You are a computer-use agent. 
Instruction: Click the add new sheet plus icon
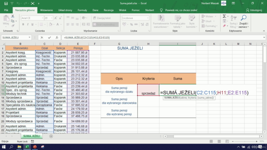tap(51, 136)
